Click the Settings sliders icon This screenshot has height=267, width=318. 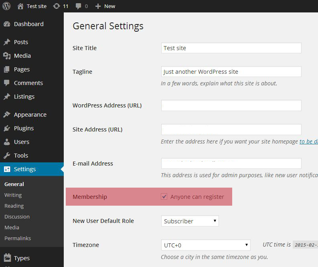[x=7, y=169]
